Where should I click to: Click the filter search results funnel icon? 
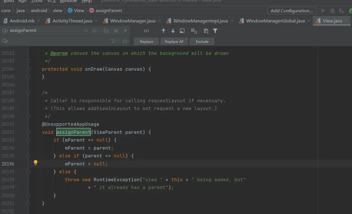pyautogui.click(x=215, y=31)
